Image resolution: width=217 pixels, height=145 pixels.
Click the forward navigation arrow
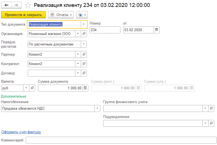[16, 5]
